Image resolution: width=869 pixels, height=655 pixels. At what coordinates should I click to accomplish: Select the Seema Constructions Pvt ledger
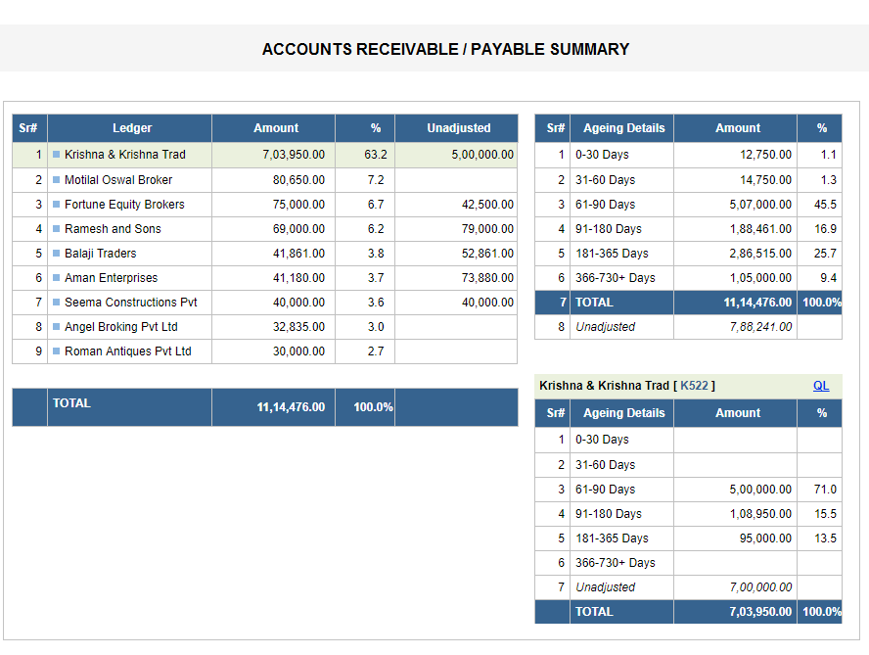pyautogui.click(x=131, y=303)
